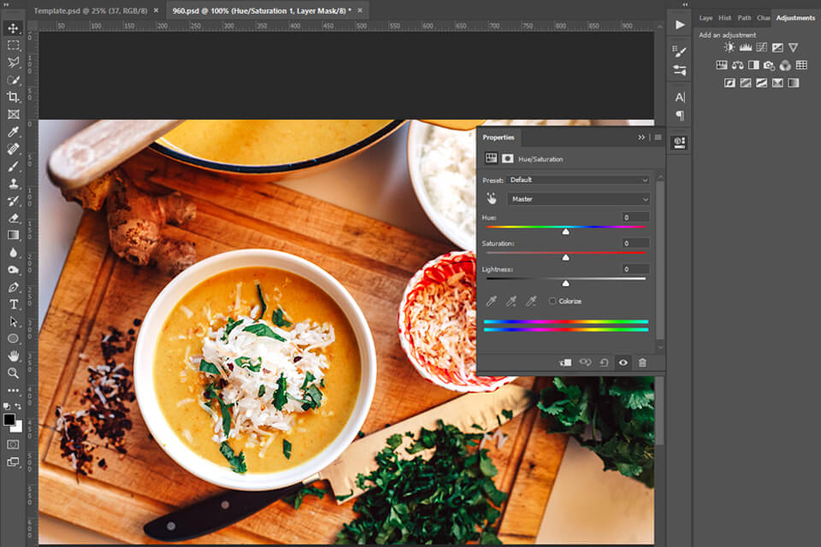View previous state in Properties footer

(585, 362)
